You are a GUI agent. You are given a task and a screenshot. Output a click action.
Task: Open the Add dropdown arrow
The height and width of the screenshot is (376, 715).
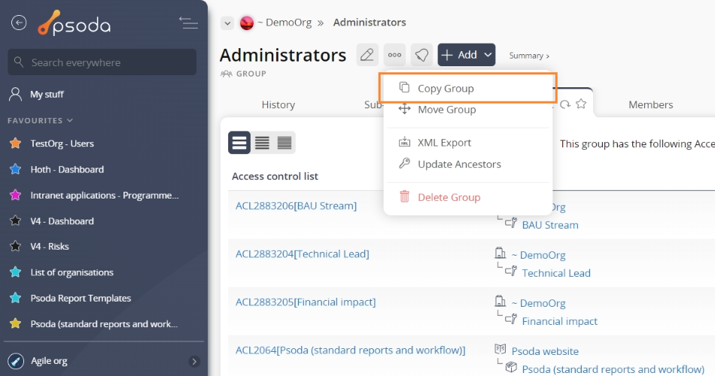[x=488, y=55]
